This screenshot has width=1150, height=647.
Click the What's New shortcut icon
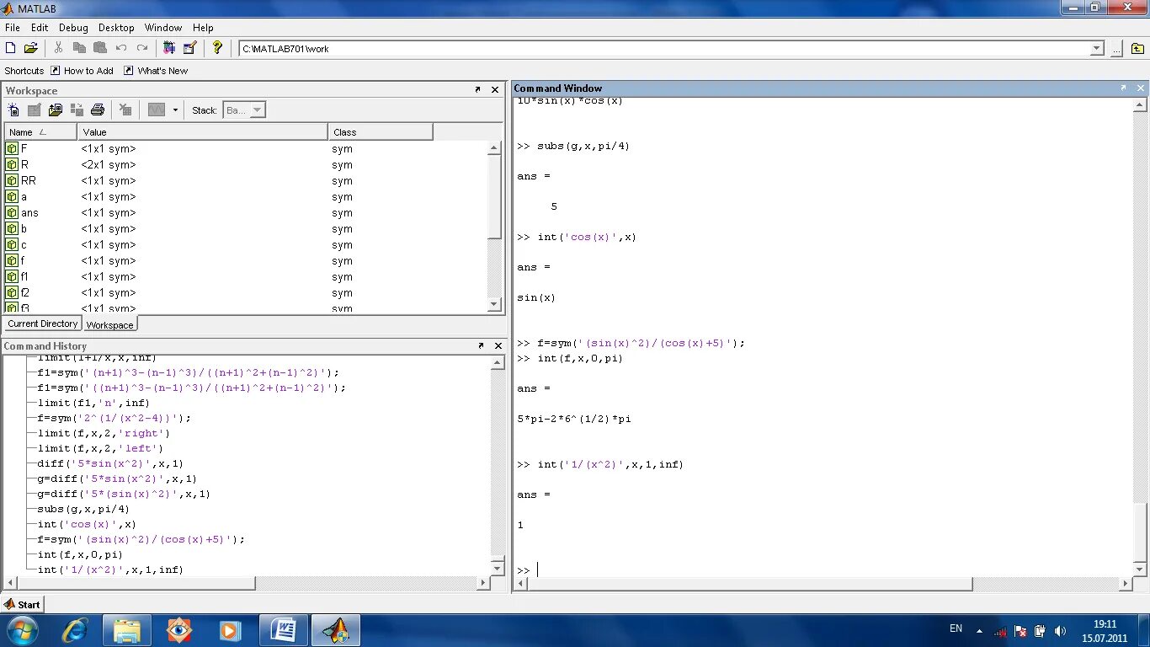click(129, 71)
